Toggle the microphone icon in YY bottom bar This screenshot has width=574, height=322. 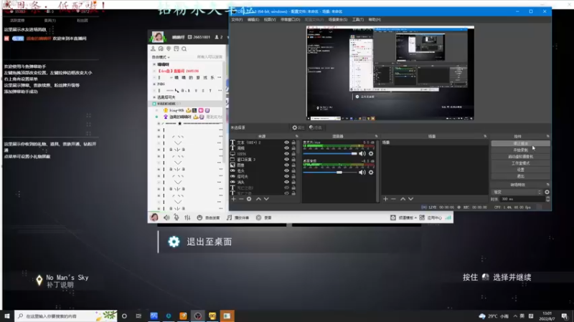[x=177, y=218]
